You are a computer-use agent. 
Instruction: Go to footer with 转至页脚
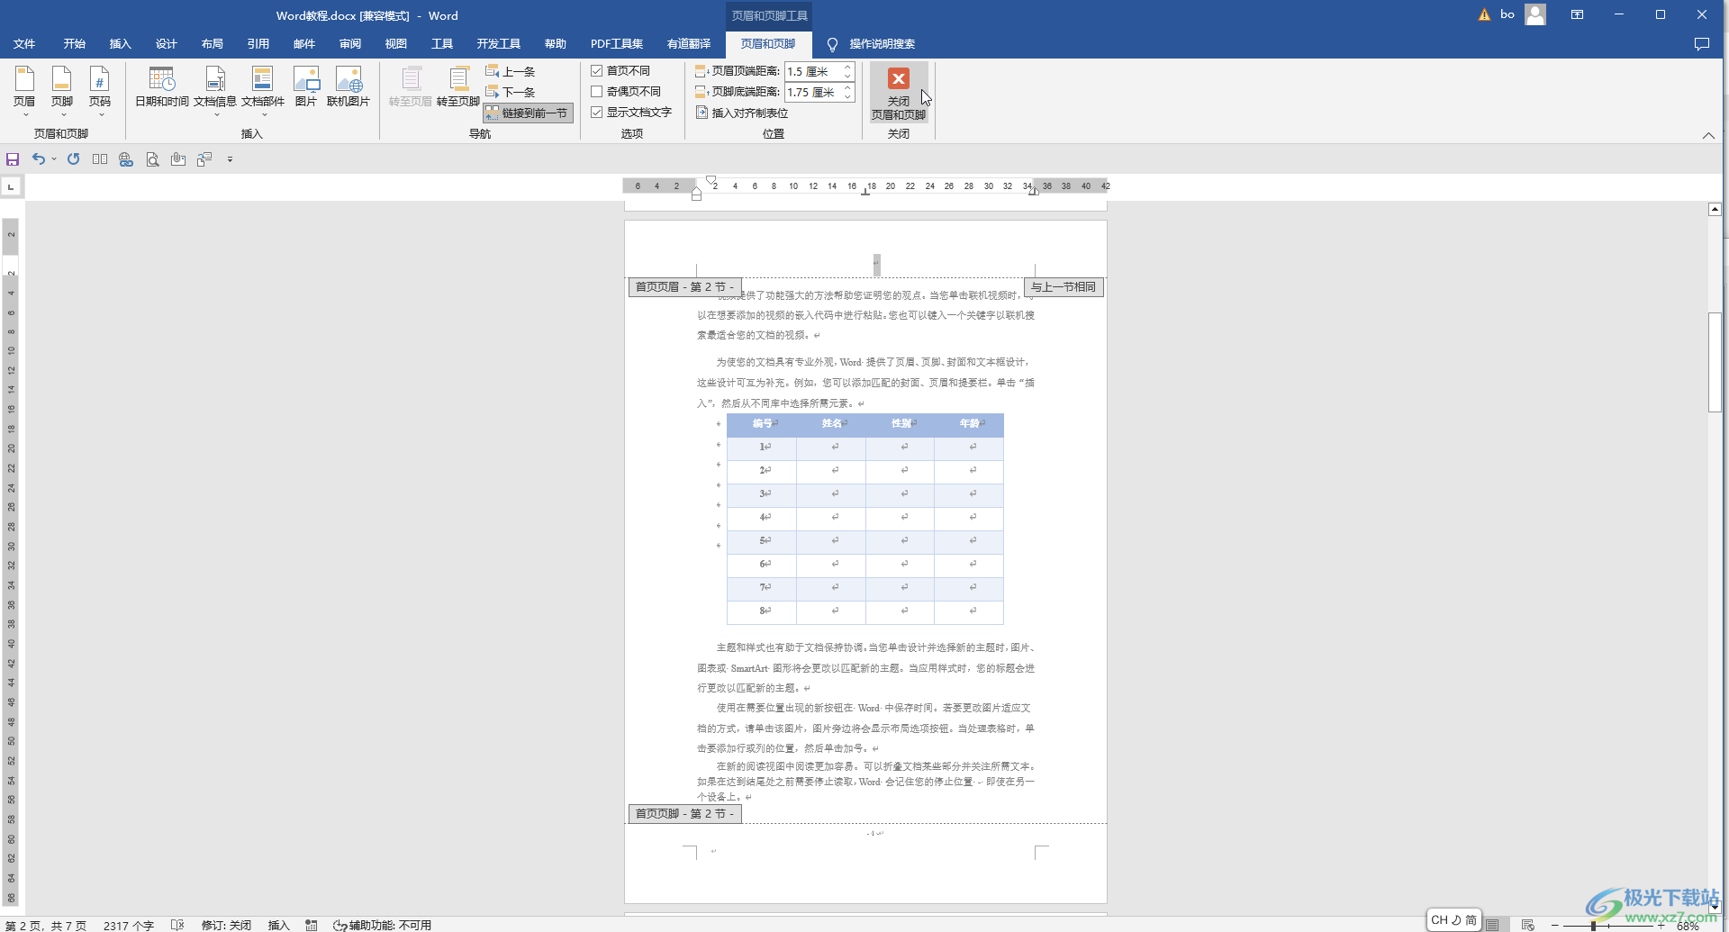(458, 87)
